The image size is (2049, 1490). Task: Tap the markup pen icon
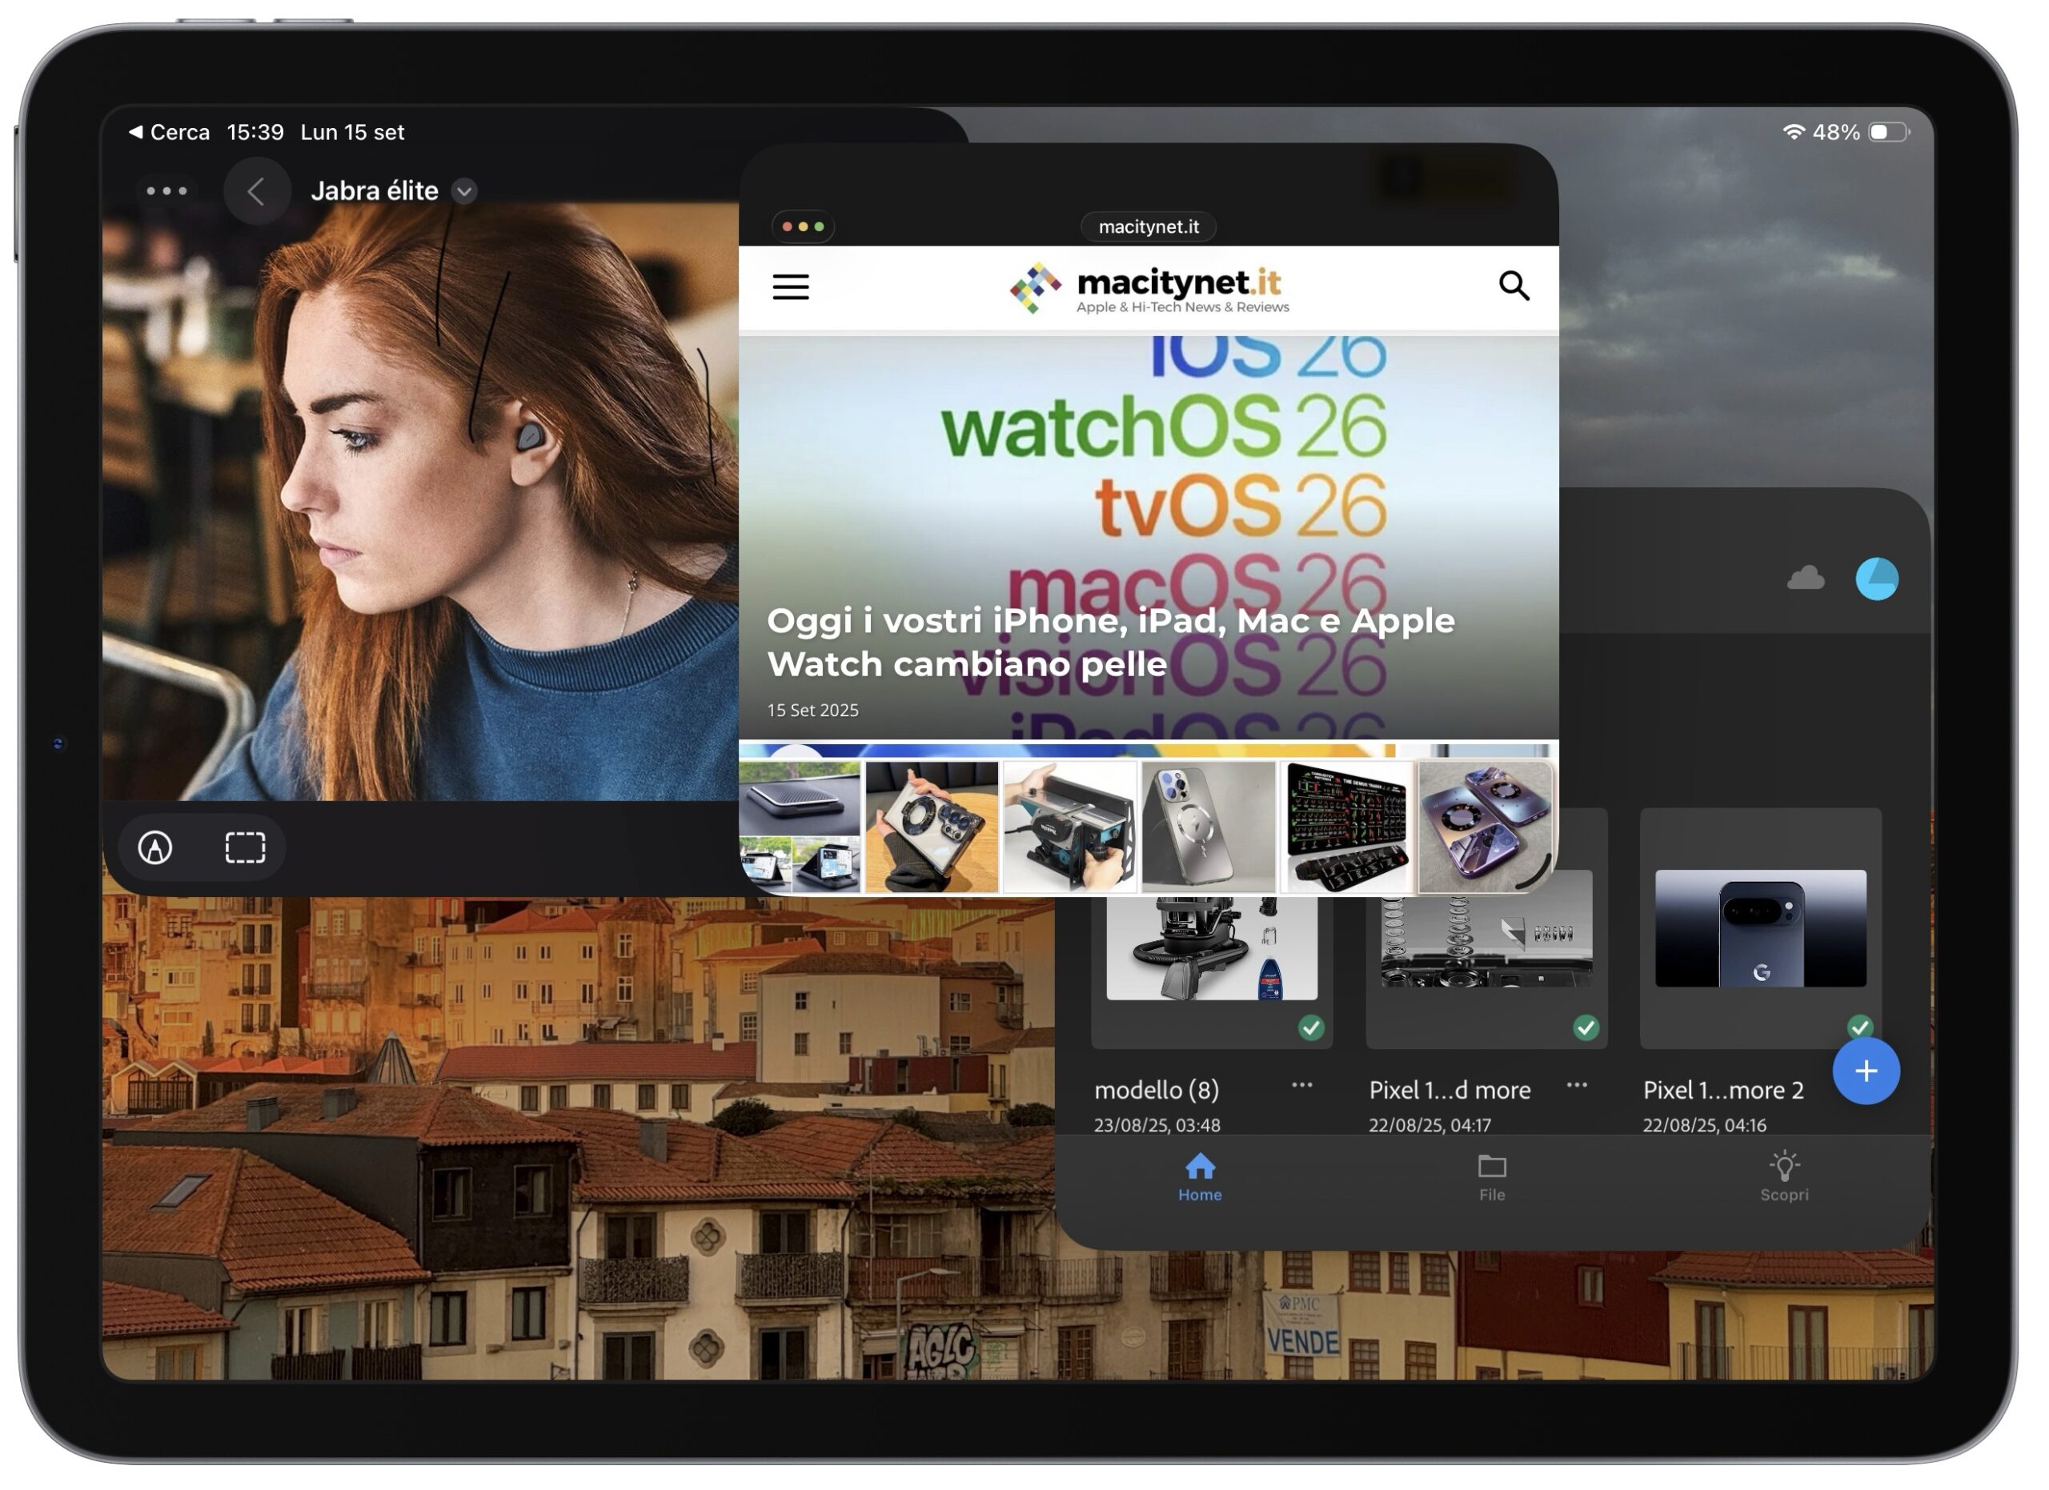[155, 850]
